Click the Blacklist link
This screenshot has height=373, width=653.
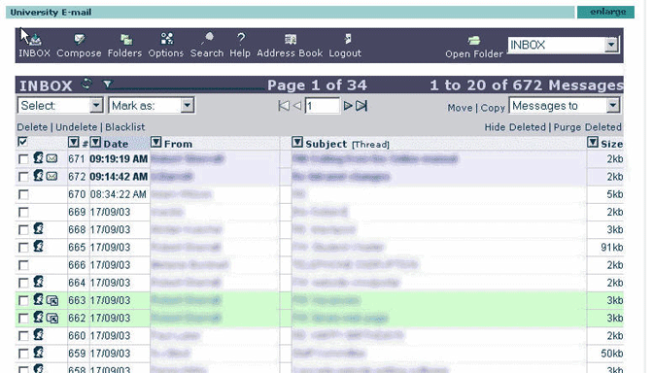coord(125,127)
